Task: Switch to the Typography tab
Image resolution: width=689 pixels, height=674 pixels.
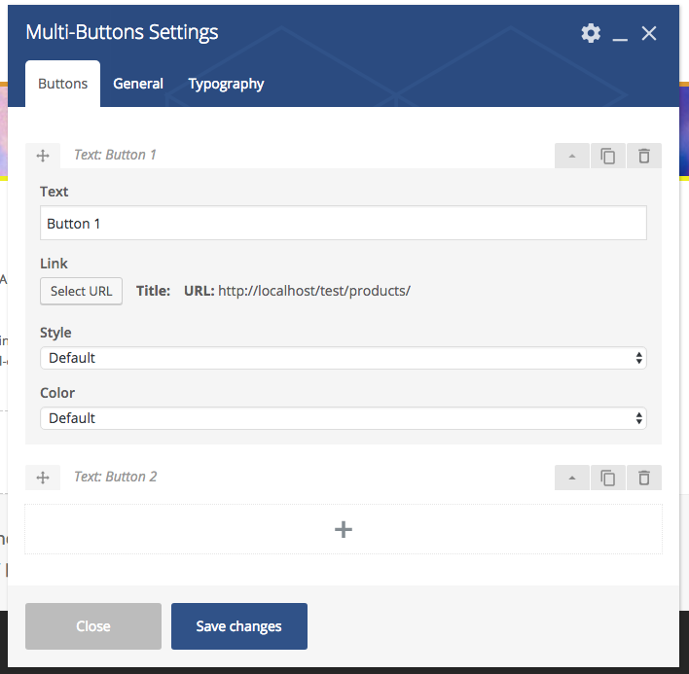Action: click(x=226, y=84)
